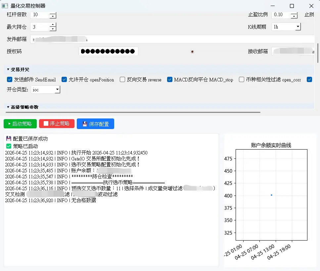Viewport: 320px width, 271px height.
Task: Click log line 选币交易策略配置初始化完成
Action: (x=72, y=164)
